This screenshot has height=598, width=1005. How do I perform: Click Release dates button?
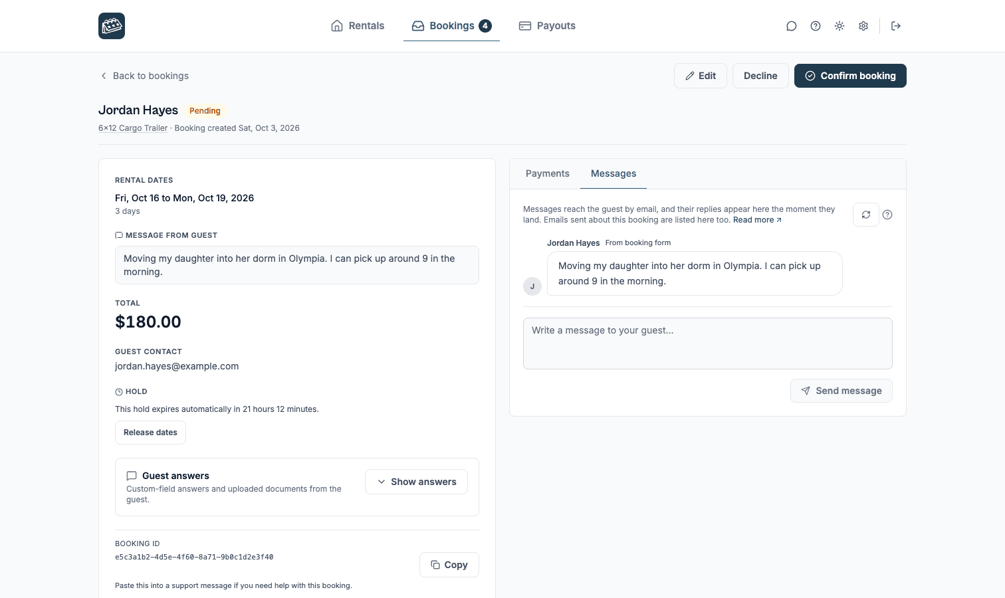coord(150,433)
